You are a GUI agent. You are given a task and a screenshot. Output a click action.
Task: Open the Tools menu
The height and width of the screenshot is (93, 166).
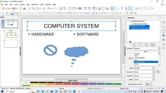click(x=42, y=5)
